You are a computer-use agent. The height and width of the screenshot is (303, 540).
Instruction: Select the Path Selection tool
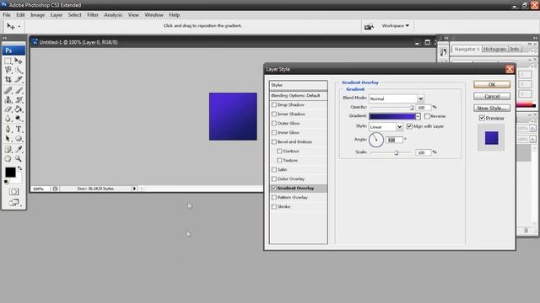(x=8, y=138)
